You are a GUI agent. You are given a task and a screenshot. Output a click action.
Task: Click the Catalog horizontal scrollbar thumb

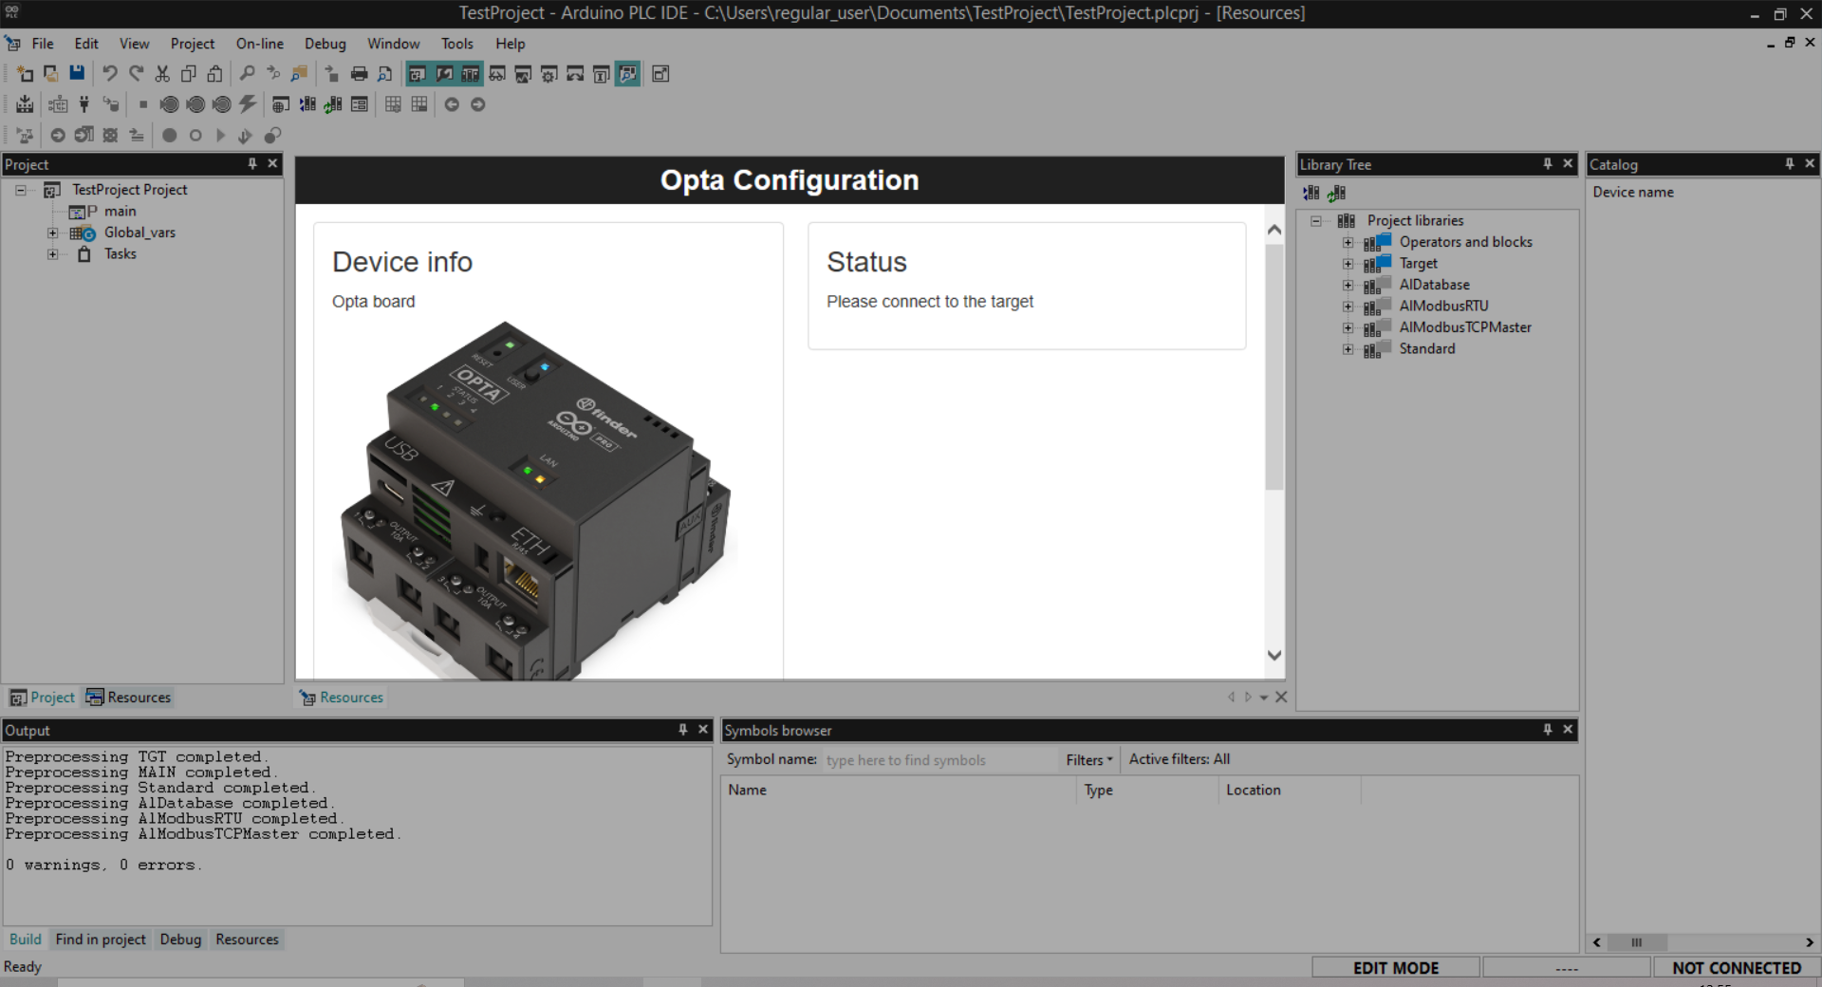click(1637, 942)
